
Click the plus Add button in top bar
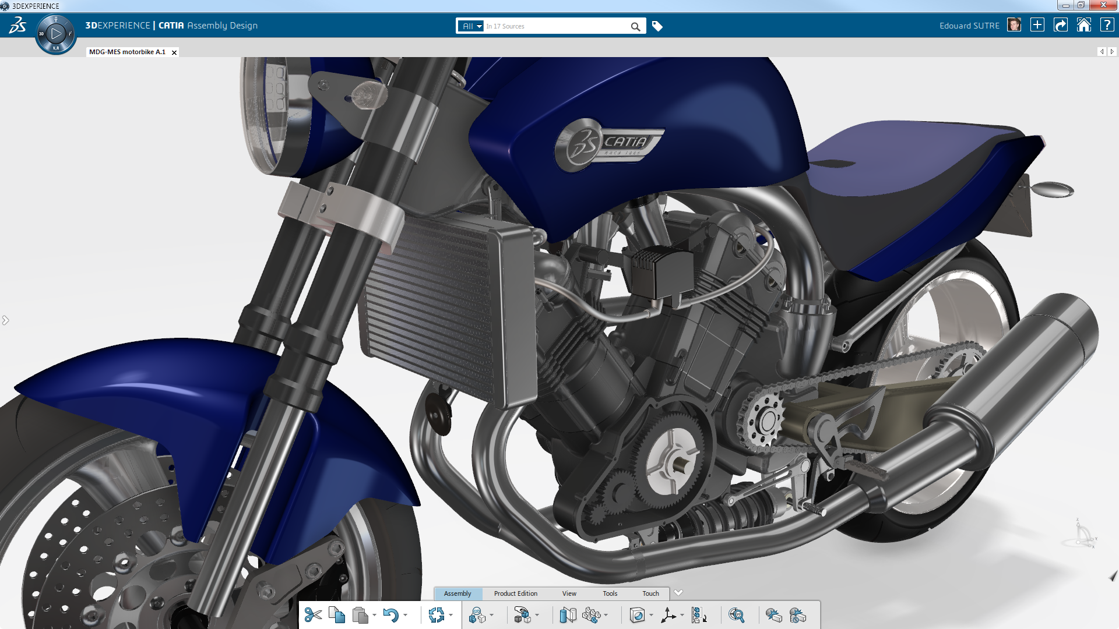pos(1037,25)
